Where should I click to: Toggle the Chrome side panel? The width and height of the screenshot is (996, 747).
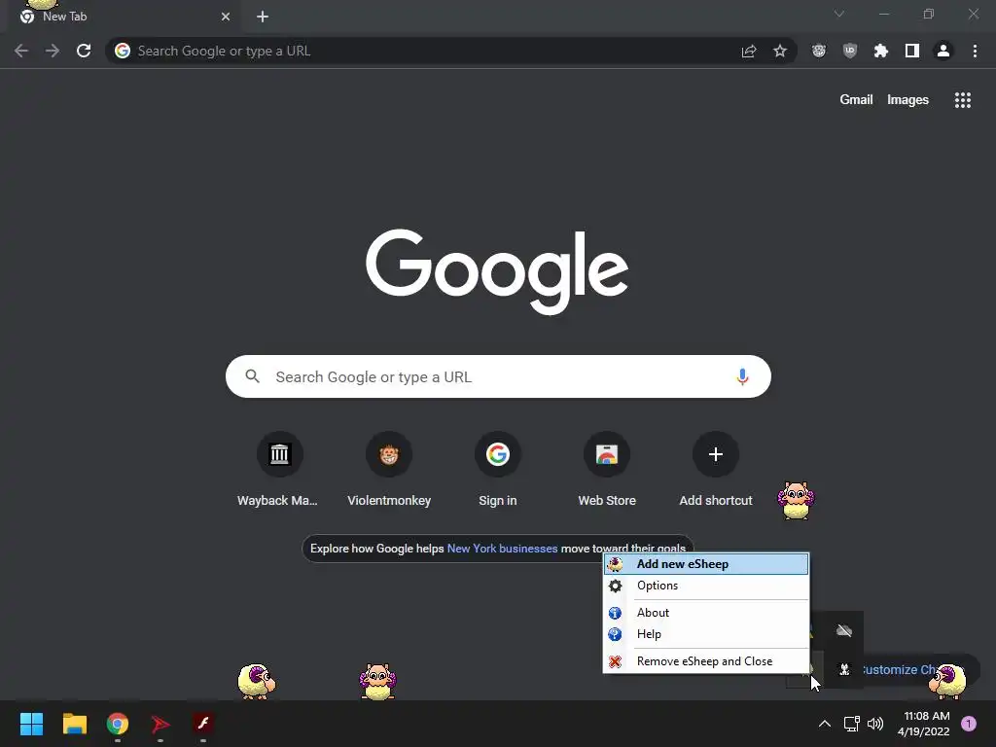[x=912, y=51]
